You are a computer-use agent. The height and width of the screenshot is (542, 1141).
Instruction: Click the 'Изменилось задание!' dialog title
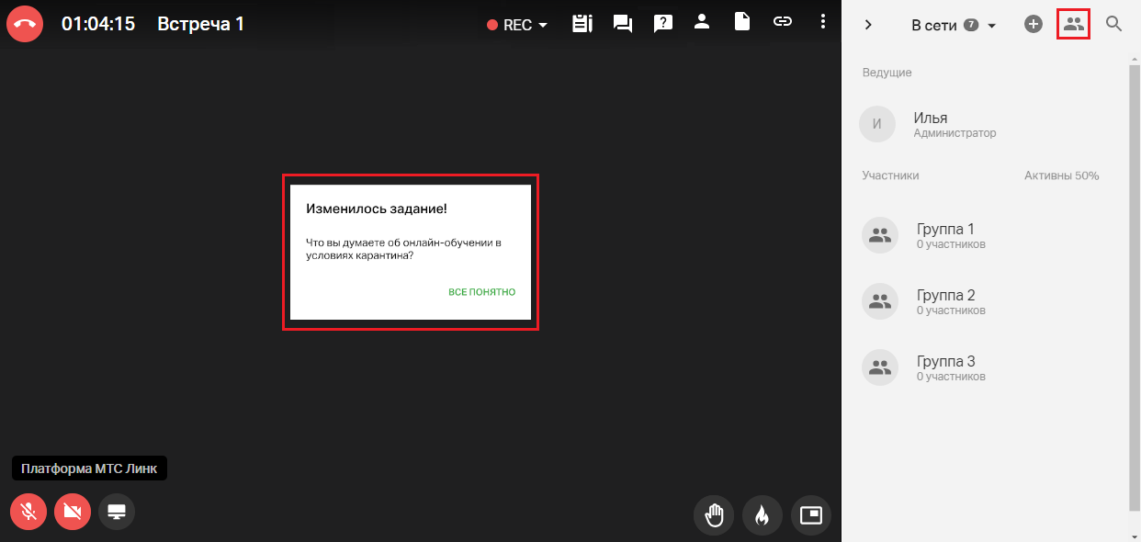(x=377, y=209)
